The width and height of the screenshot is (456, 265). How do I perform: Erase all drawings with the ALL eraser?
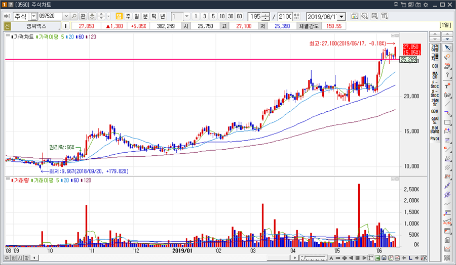coord(447,66)
